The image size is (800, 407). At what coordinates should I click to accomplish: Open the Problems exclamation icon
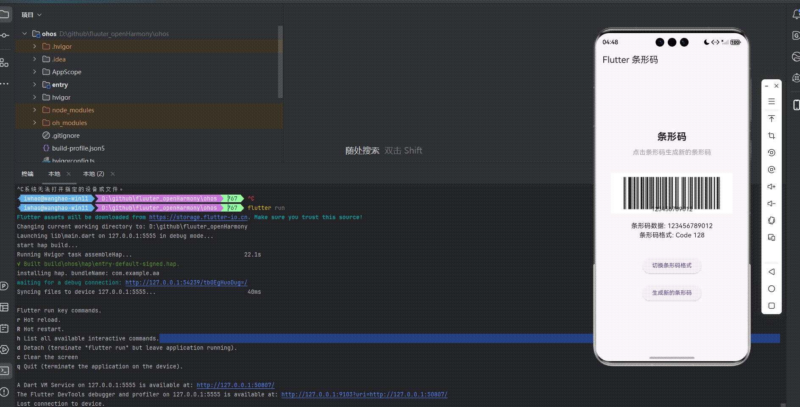click(4, 392)
